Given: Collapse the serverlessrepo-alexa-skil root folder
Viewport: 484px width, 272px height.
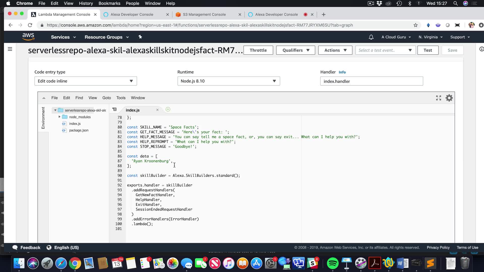Looking at the screenshot, I should pos(55,110).
